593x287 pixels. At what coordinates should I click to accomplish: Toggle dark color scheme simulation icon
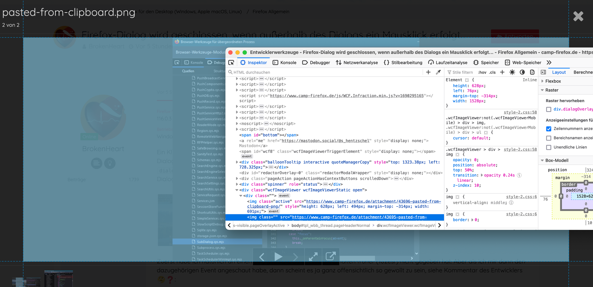point(522,72)
